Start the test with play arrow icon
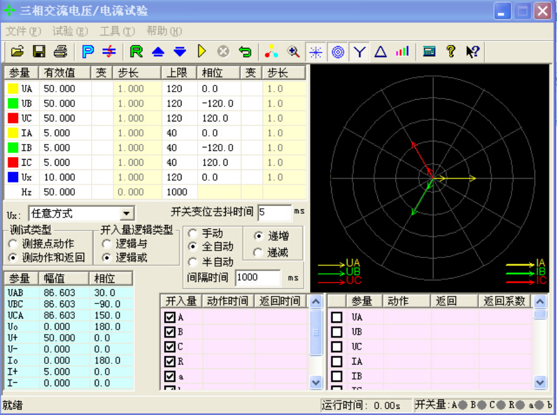The image size is (557, 415). point(201,52)
